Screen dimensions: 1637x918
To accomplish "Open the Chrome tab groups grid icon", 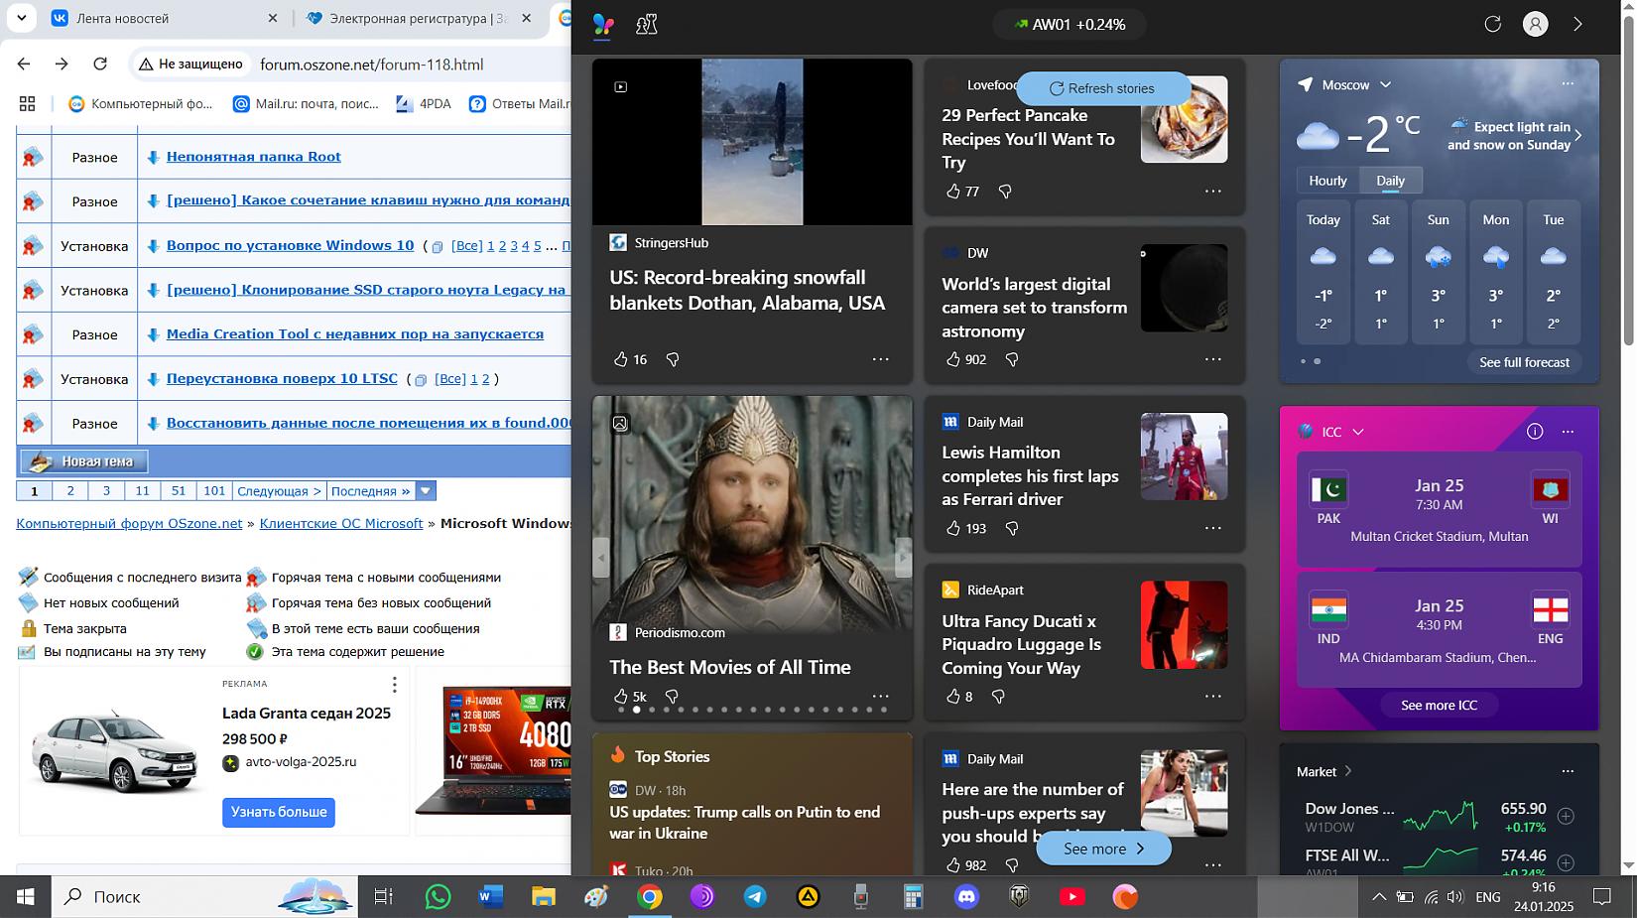I will point(27,103).
